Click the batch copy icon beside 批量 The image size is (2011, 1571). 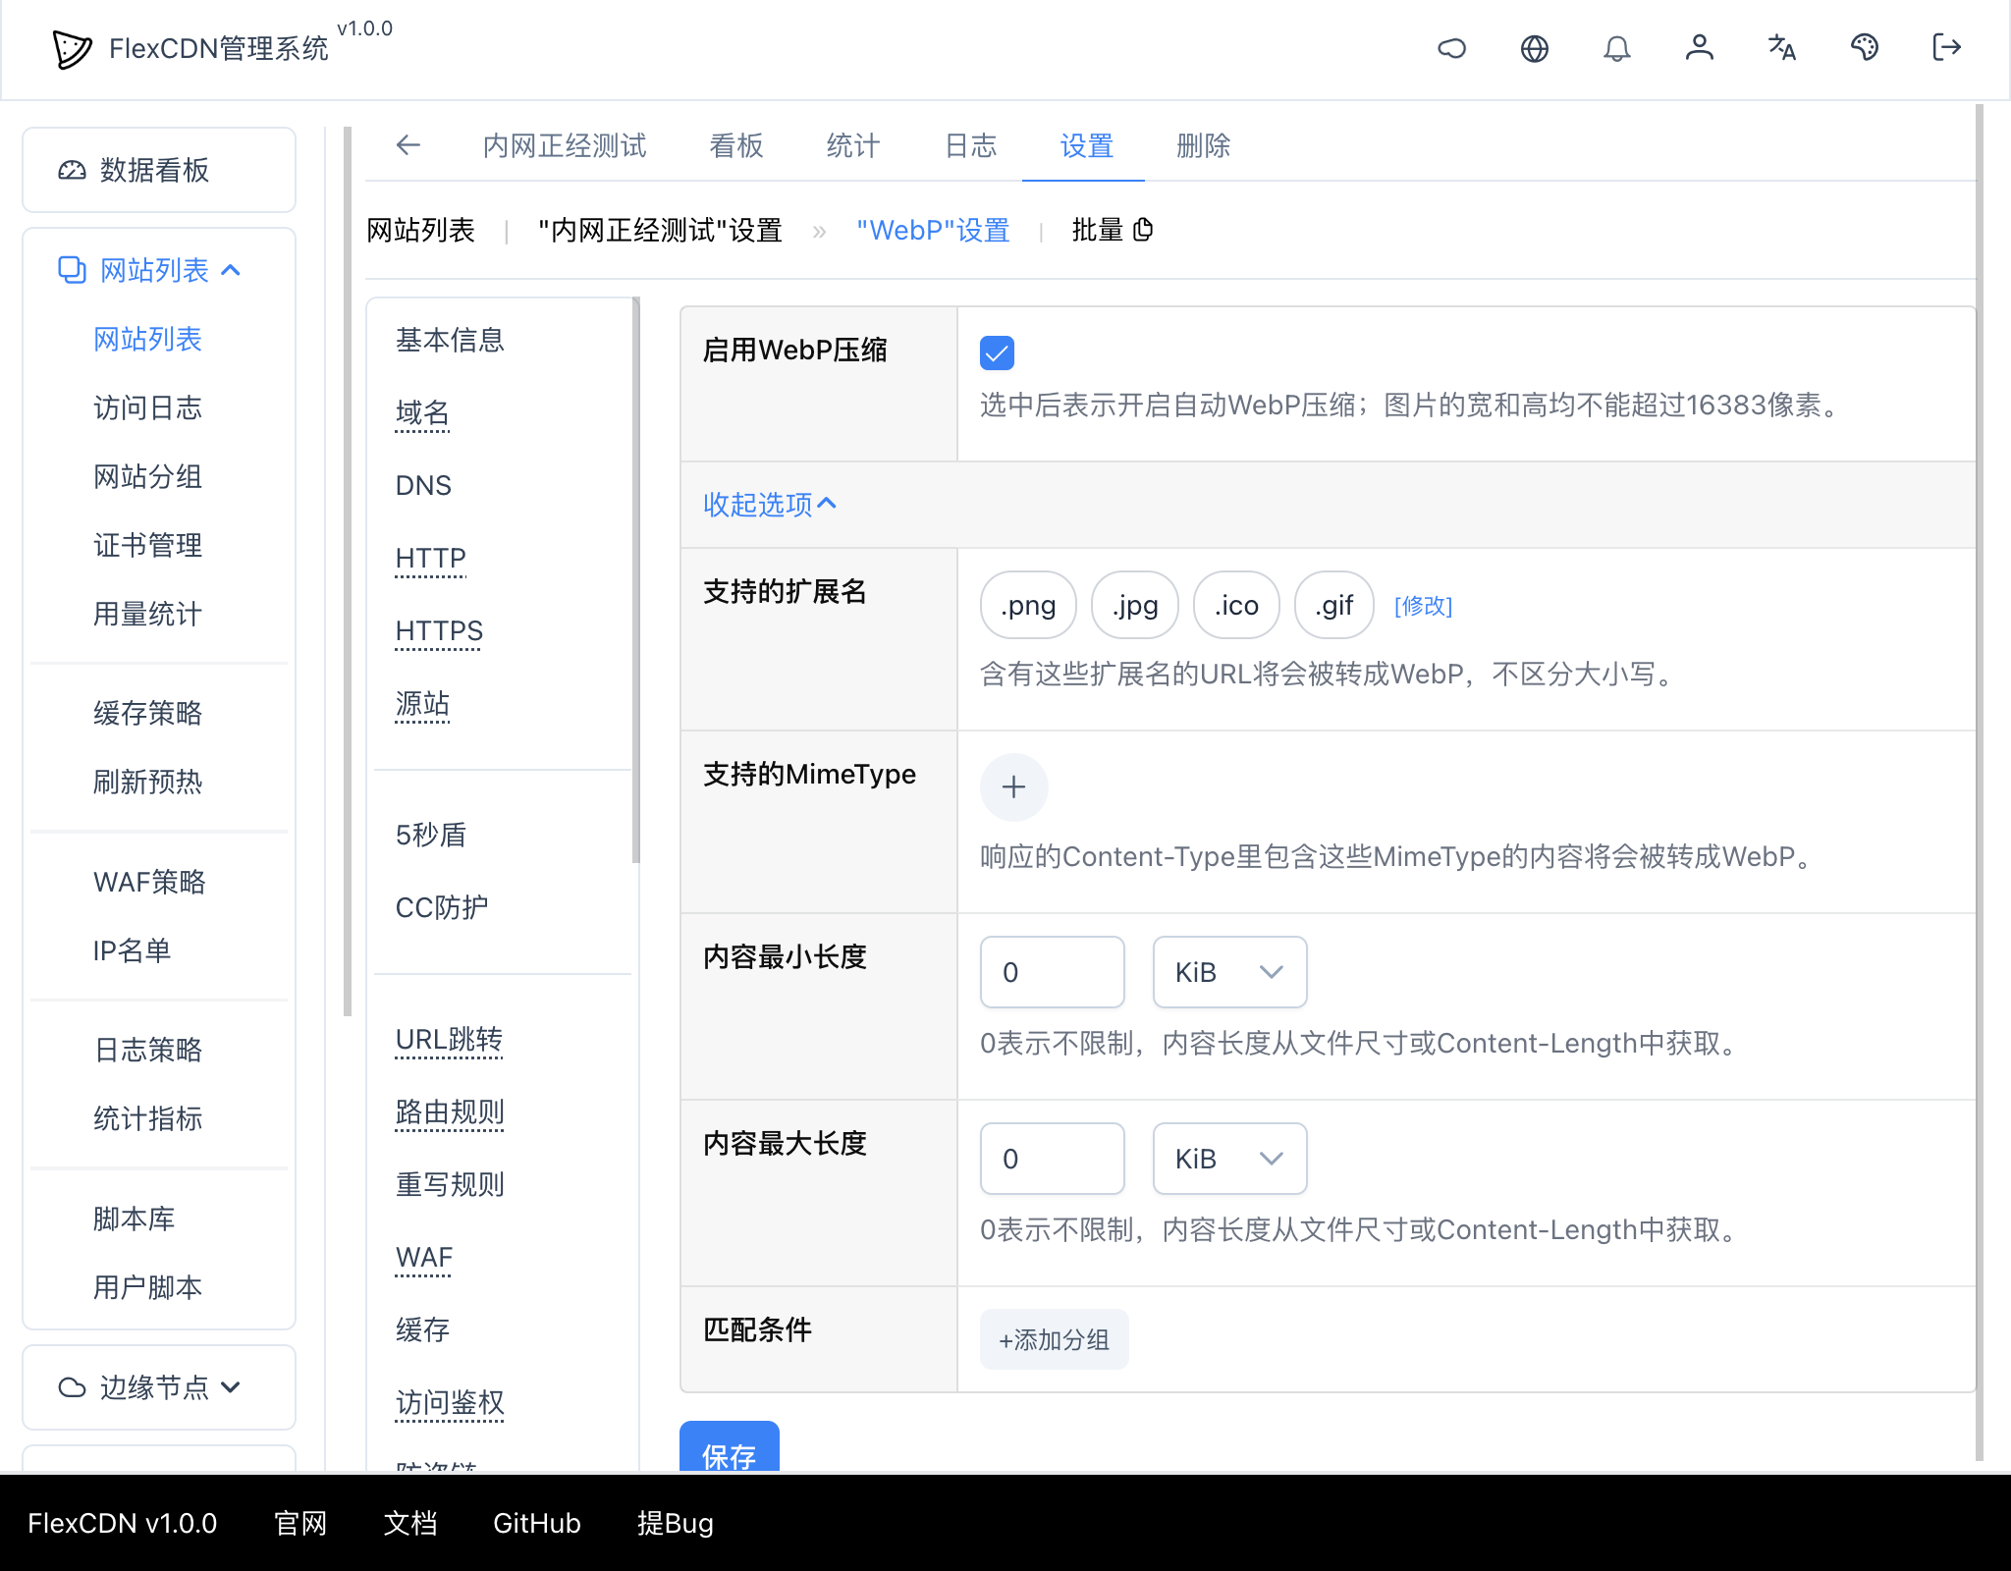(1143, 230)
